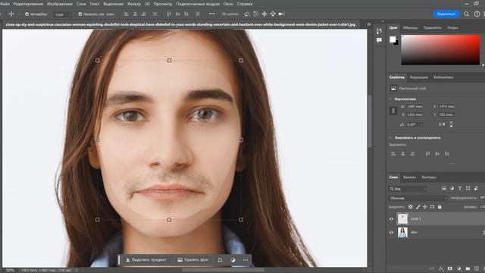Open the Изображение menu
The height and width of the screenshot is (273, 485).
coord(60,4)
